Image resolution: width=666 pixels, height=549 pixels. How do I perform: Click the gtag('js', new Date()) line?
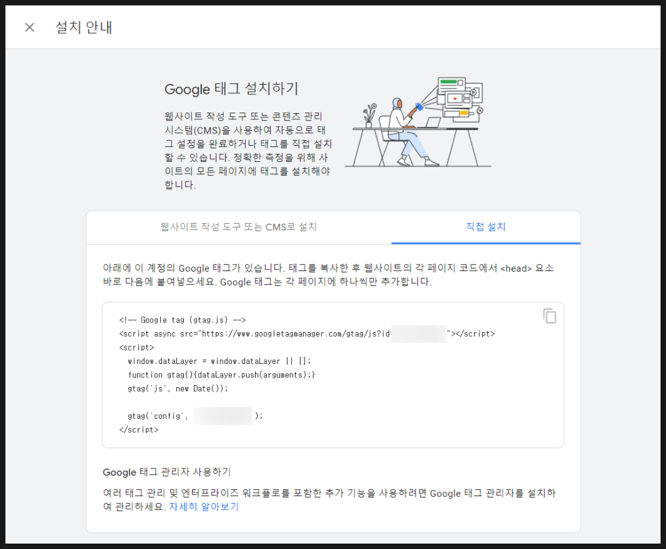click(x=178, y=388)
